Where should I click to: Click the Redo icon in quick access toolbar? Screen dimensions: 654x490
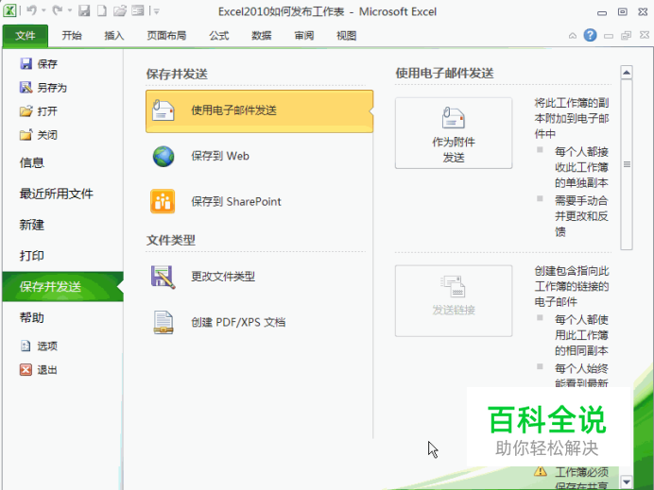click(58, 10)
